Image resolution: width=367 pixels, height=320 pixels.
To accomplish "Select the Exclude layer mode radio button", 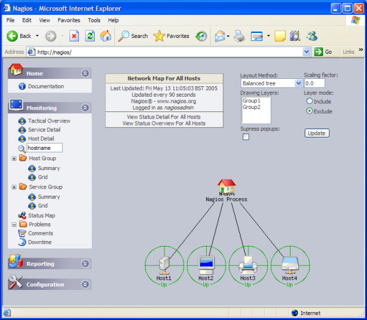I will pyautogui.click(x=310, y=111).
